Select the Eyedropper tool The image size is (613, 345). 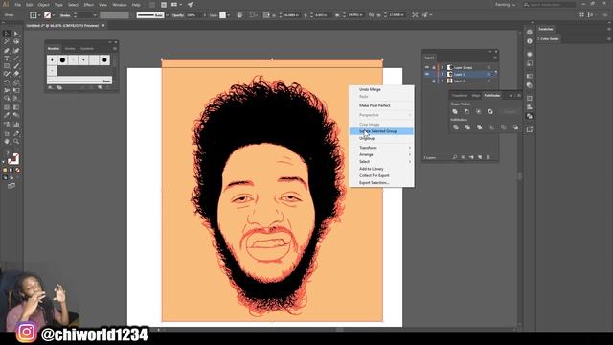[x=7, y=115]
